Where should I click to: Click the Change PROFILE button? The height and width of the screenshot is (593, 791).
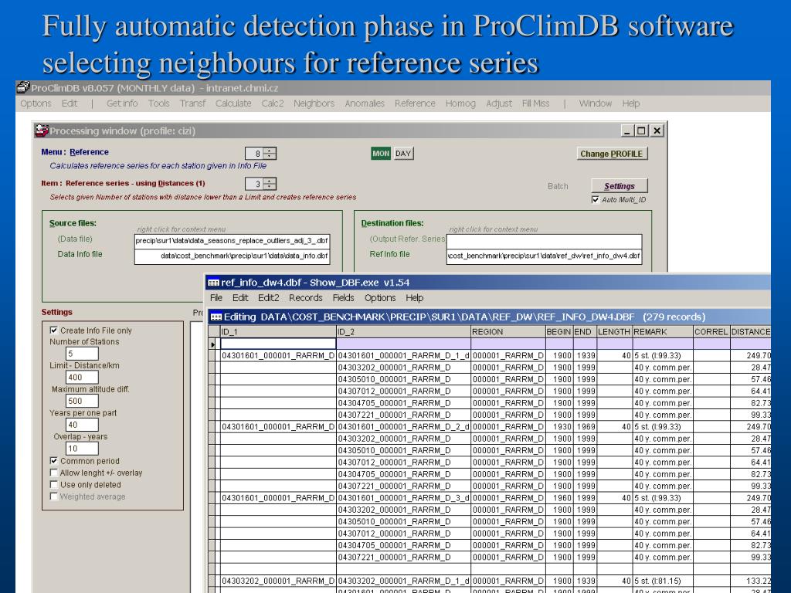click(612, 154)
